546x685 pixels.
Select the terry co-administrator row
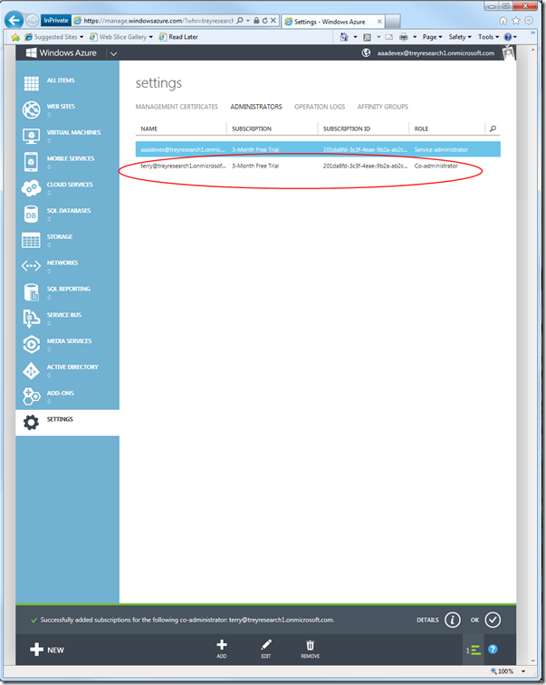point(318,166)
